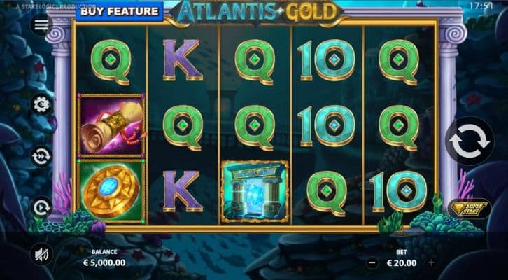Open the autoplay options icon
The image size is (508, 280).
tap(41, 206)
